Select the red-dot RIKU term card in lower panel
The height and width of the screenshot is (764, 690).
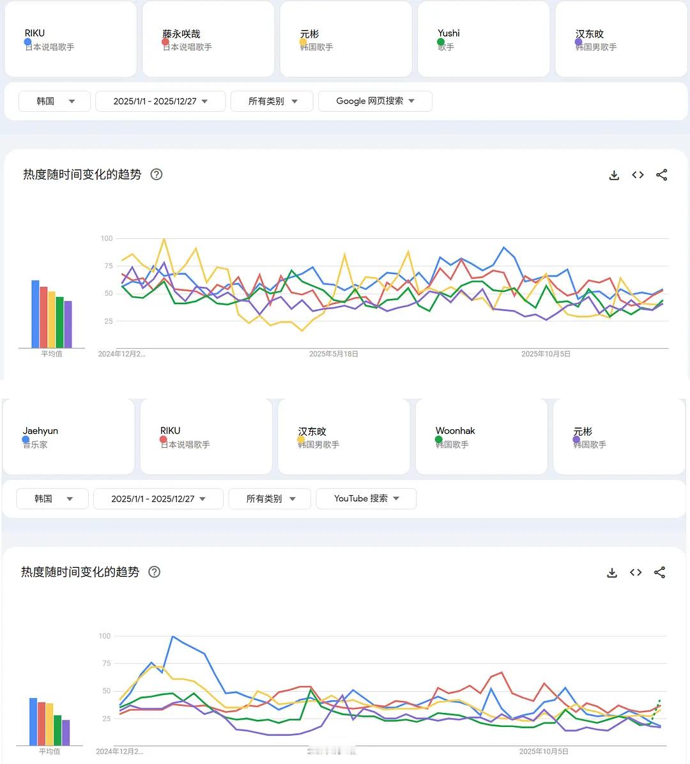[x=206, y=436]
